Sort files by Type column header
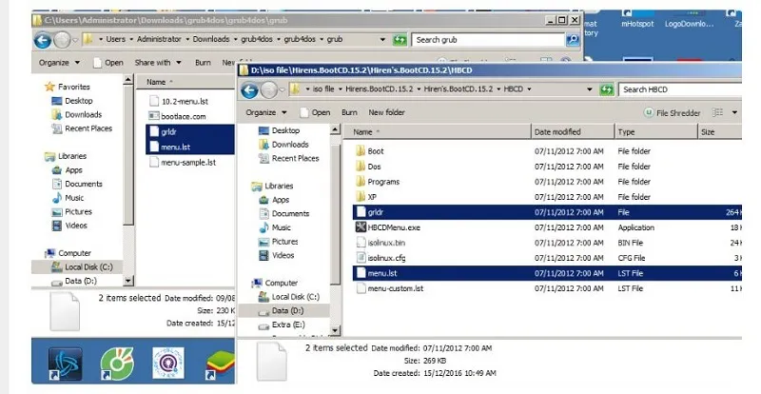Screen dimensions: 761x394 coord(626,132)
